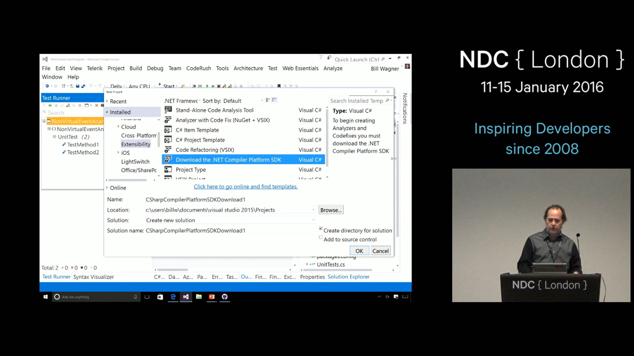Check Add to source control
Viewport: 634px width, 356px height.
[x=321, y=237]
